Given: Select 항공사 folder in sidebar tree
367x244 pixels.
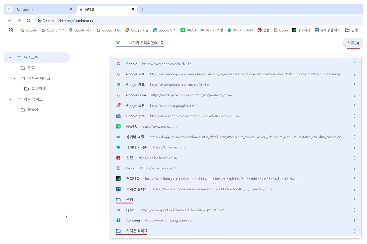Looking at the screenshot, I should (29, 110).
